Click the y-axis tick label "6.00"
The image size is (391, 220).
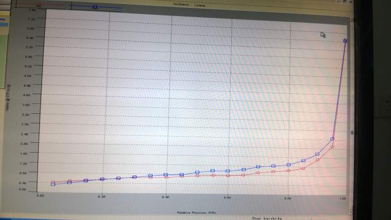click(x=29, y=47)
